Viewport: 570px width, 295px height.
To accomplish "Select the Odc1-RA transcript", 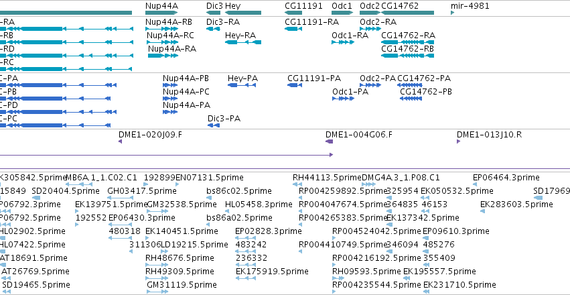I will point(343,42).
